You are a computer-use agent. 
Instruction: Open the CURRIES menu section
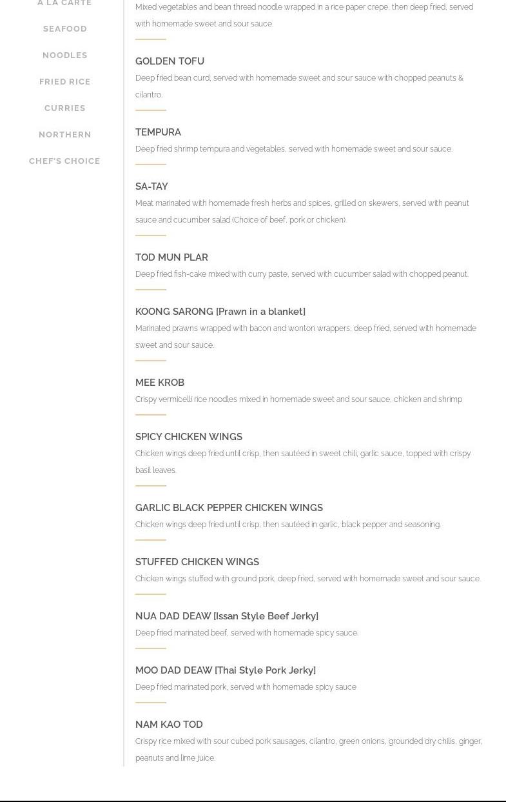coord(64,108)
